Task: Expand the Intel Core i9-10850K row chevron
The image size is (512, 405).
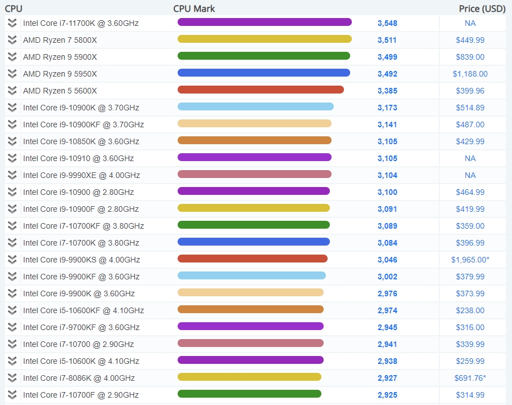Action: pyautogui.click(x=12, y=141)
